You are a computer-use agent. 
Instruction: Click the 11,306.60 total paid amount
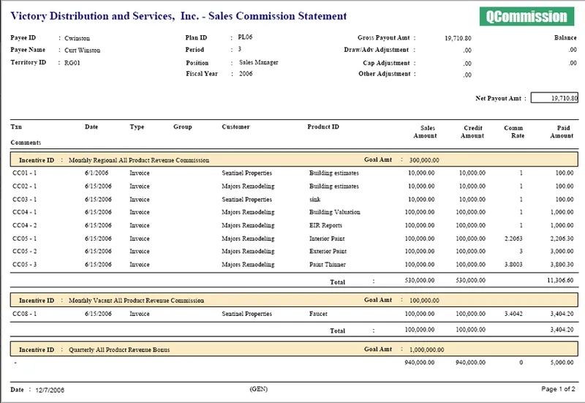(560, 280)
